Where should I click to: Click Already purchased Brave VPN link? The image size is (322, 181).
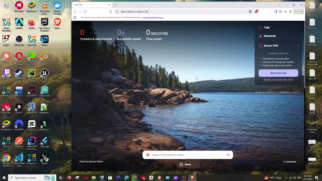tap(278, 79)
